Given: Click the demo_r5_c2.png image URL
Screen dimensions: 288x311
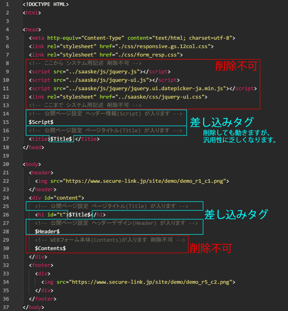Looking at the screenshot, I should [x=151, y=282].
